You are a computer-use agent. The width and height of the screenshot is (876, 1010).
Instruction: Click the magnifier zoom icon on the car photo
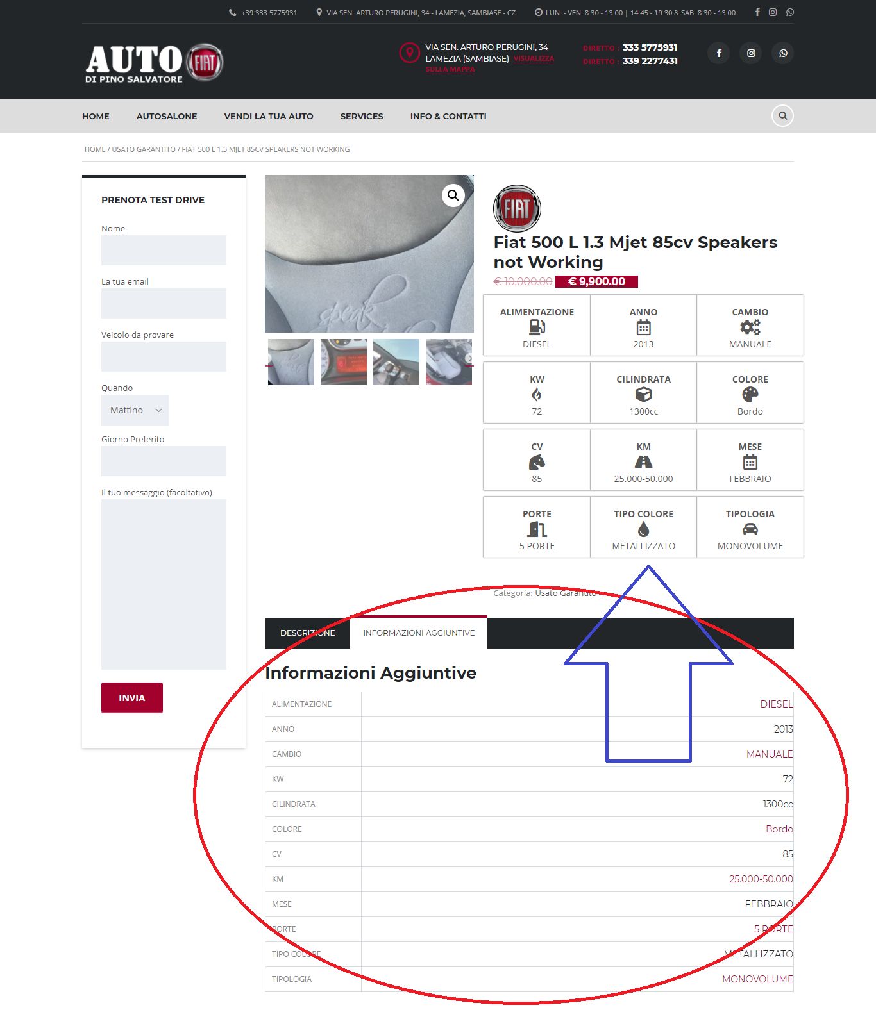tap(453, 195)
